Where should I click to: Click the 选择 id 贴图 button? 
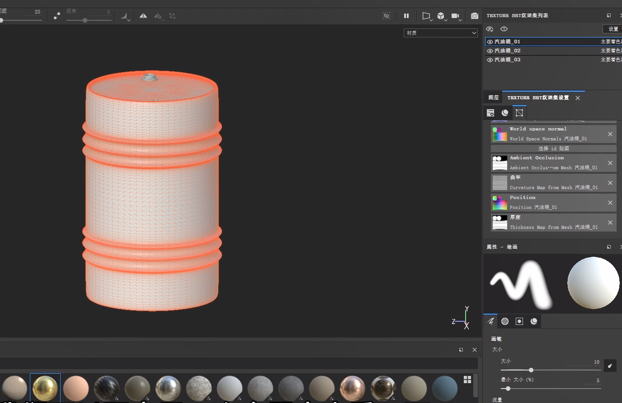pos(553,148)
